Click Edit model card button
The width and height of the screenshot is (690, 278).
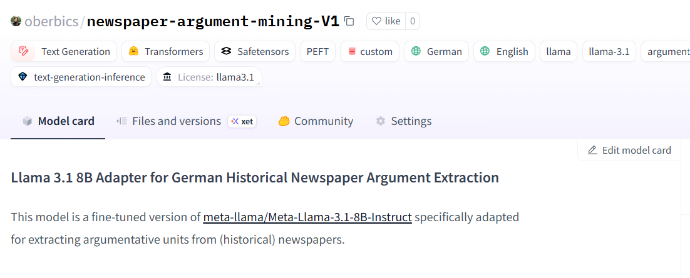[x=629, y=150]
